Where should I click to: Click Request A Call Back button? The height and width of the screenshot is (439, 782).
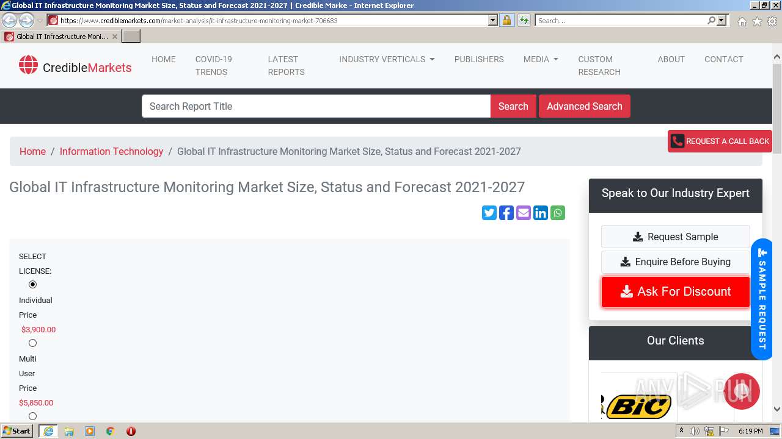[720, 141]
